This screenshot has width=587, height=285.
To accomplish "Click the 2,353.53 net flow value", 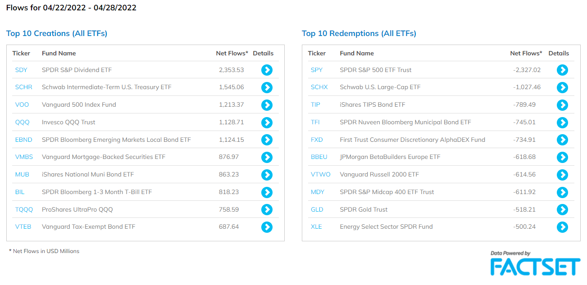I will (231, 70).
